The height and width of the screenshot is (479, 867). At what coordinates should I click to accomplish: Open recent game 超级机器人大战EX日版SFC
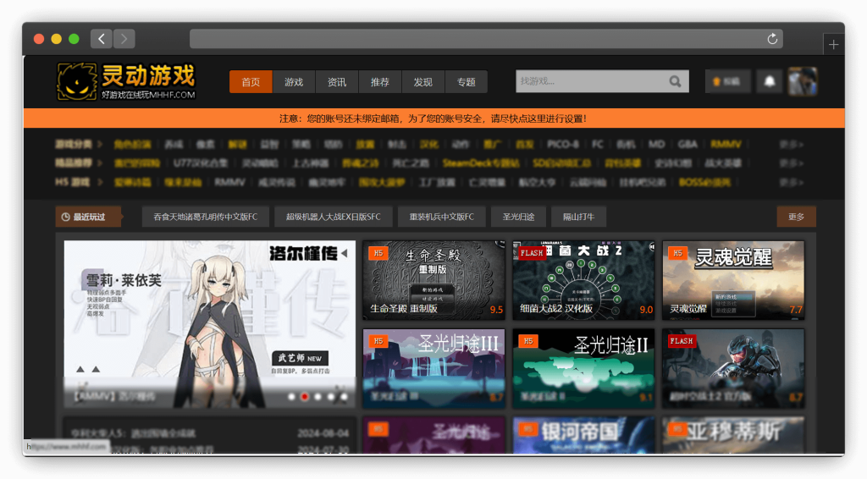(x=334, y=217)
